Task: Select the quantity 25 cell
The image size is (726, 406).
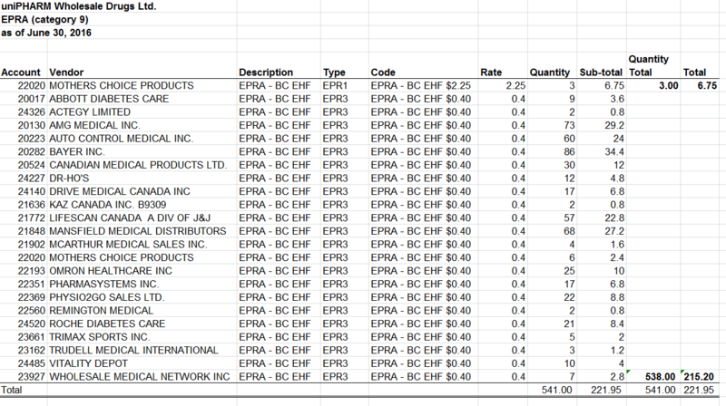Action: pyautogui.click(x=569, y=271)
